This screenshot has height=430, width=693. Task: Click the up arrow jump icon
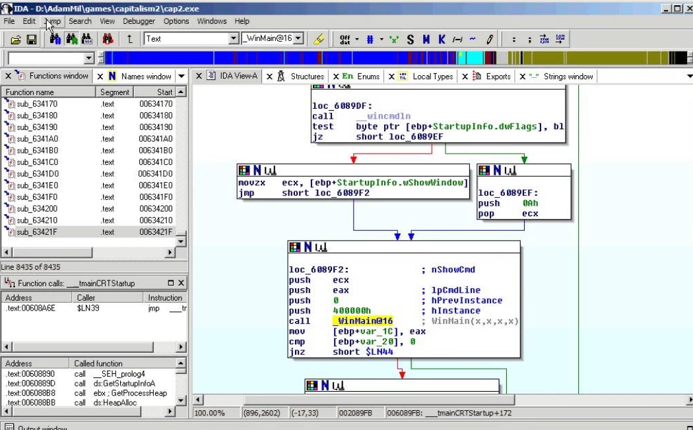coord(129,40)
